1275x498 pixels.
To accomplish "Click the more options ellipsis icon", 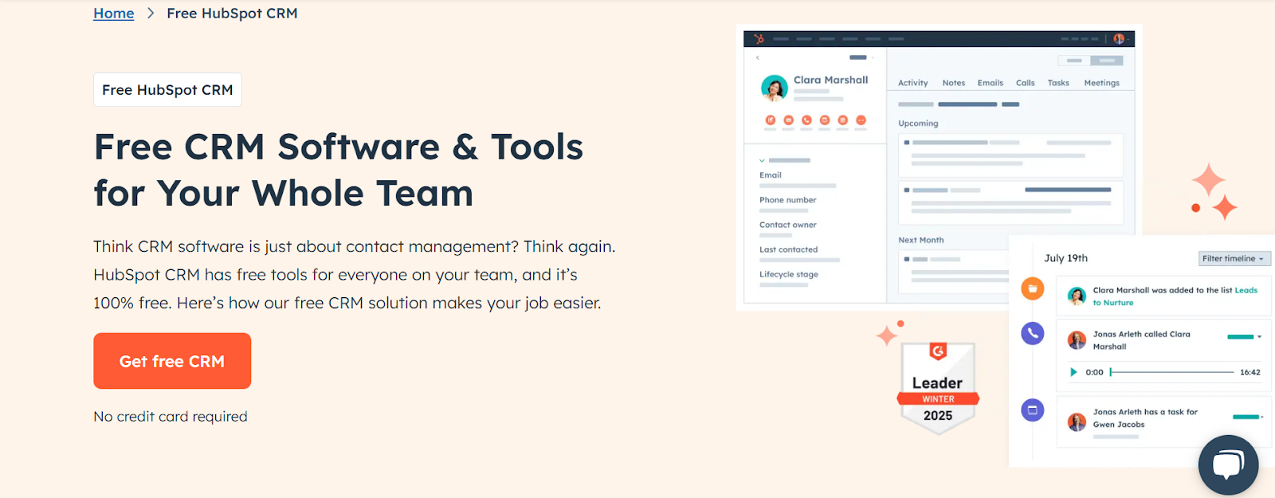I will tap(861, 120).
